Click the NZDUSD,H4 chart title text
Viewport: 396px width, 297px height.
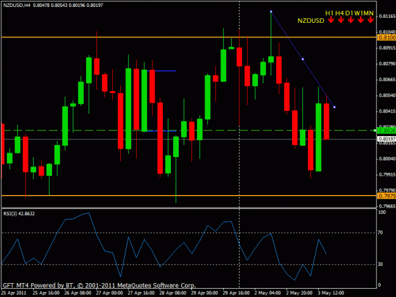coord(16,5)
